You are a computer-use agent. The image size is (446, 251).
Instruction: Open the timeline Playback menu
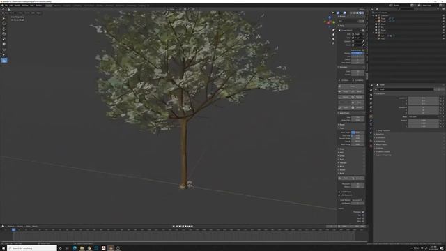point(11,226)
